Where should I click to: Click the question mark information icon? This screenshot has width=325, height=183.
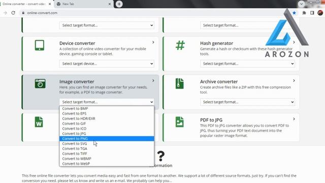click(161, 156)
